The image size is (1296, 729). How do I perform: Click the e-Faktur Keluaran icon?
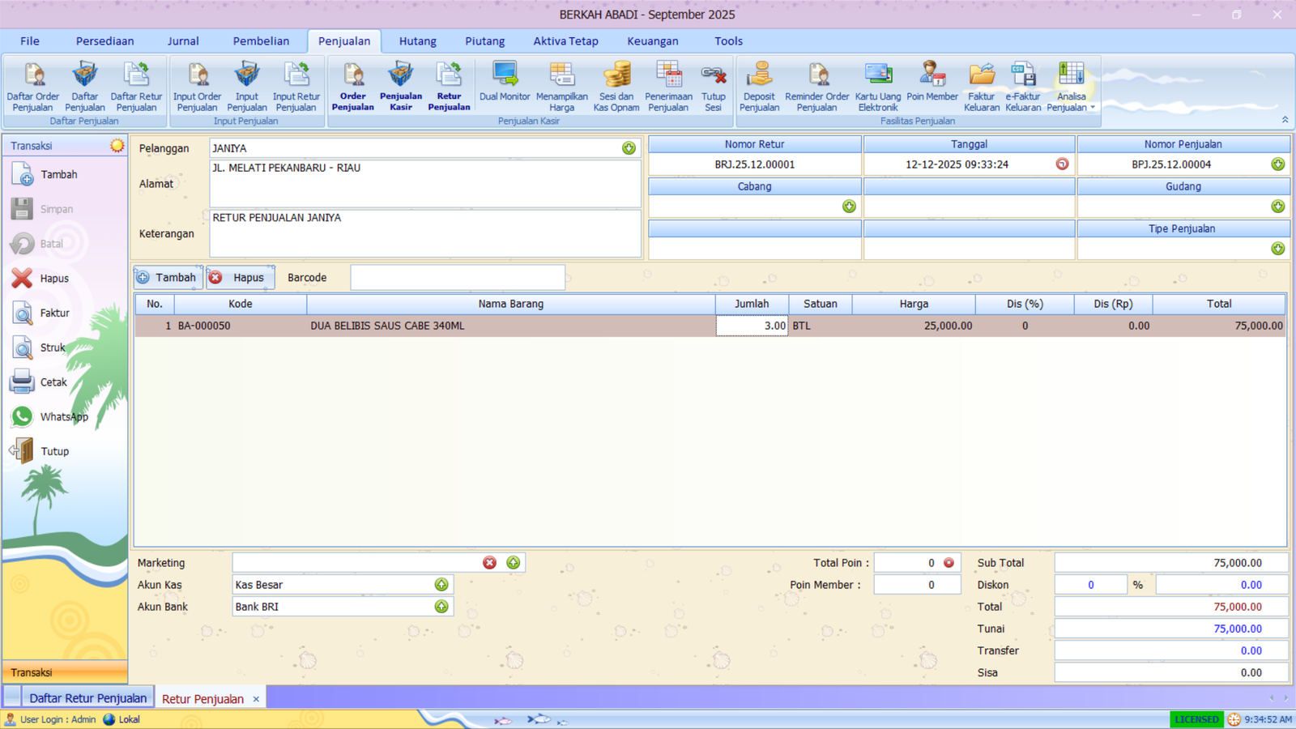tap(1022, 85)
